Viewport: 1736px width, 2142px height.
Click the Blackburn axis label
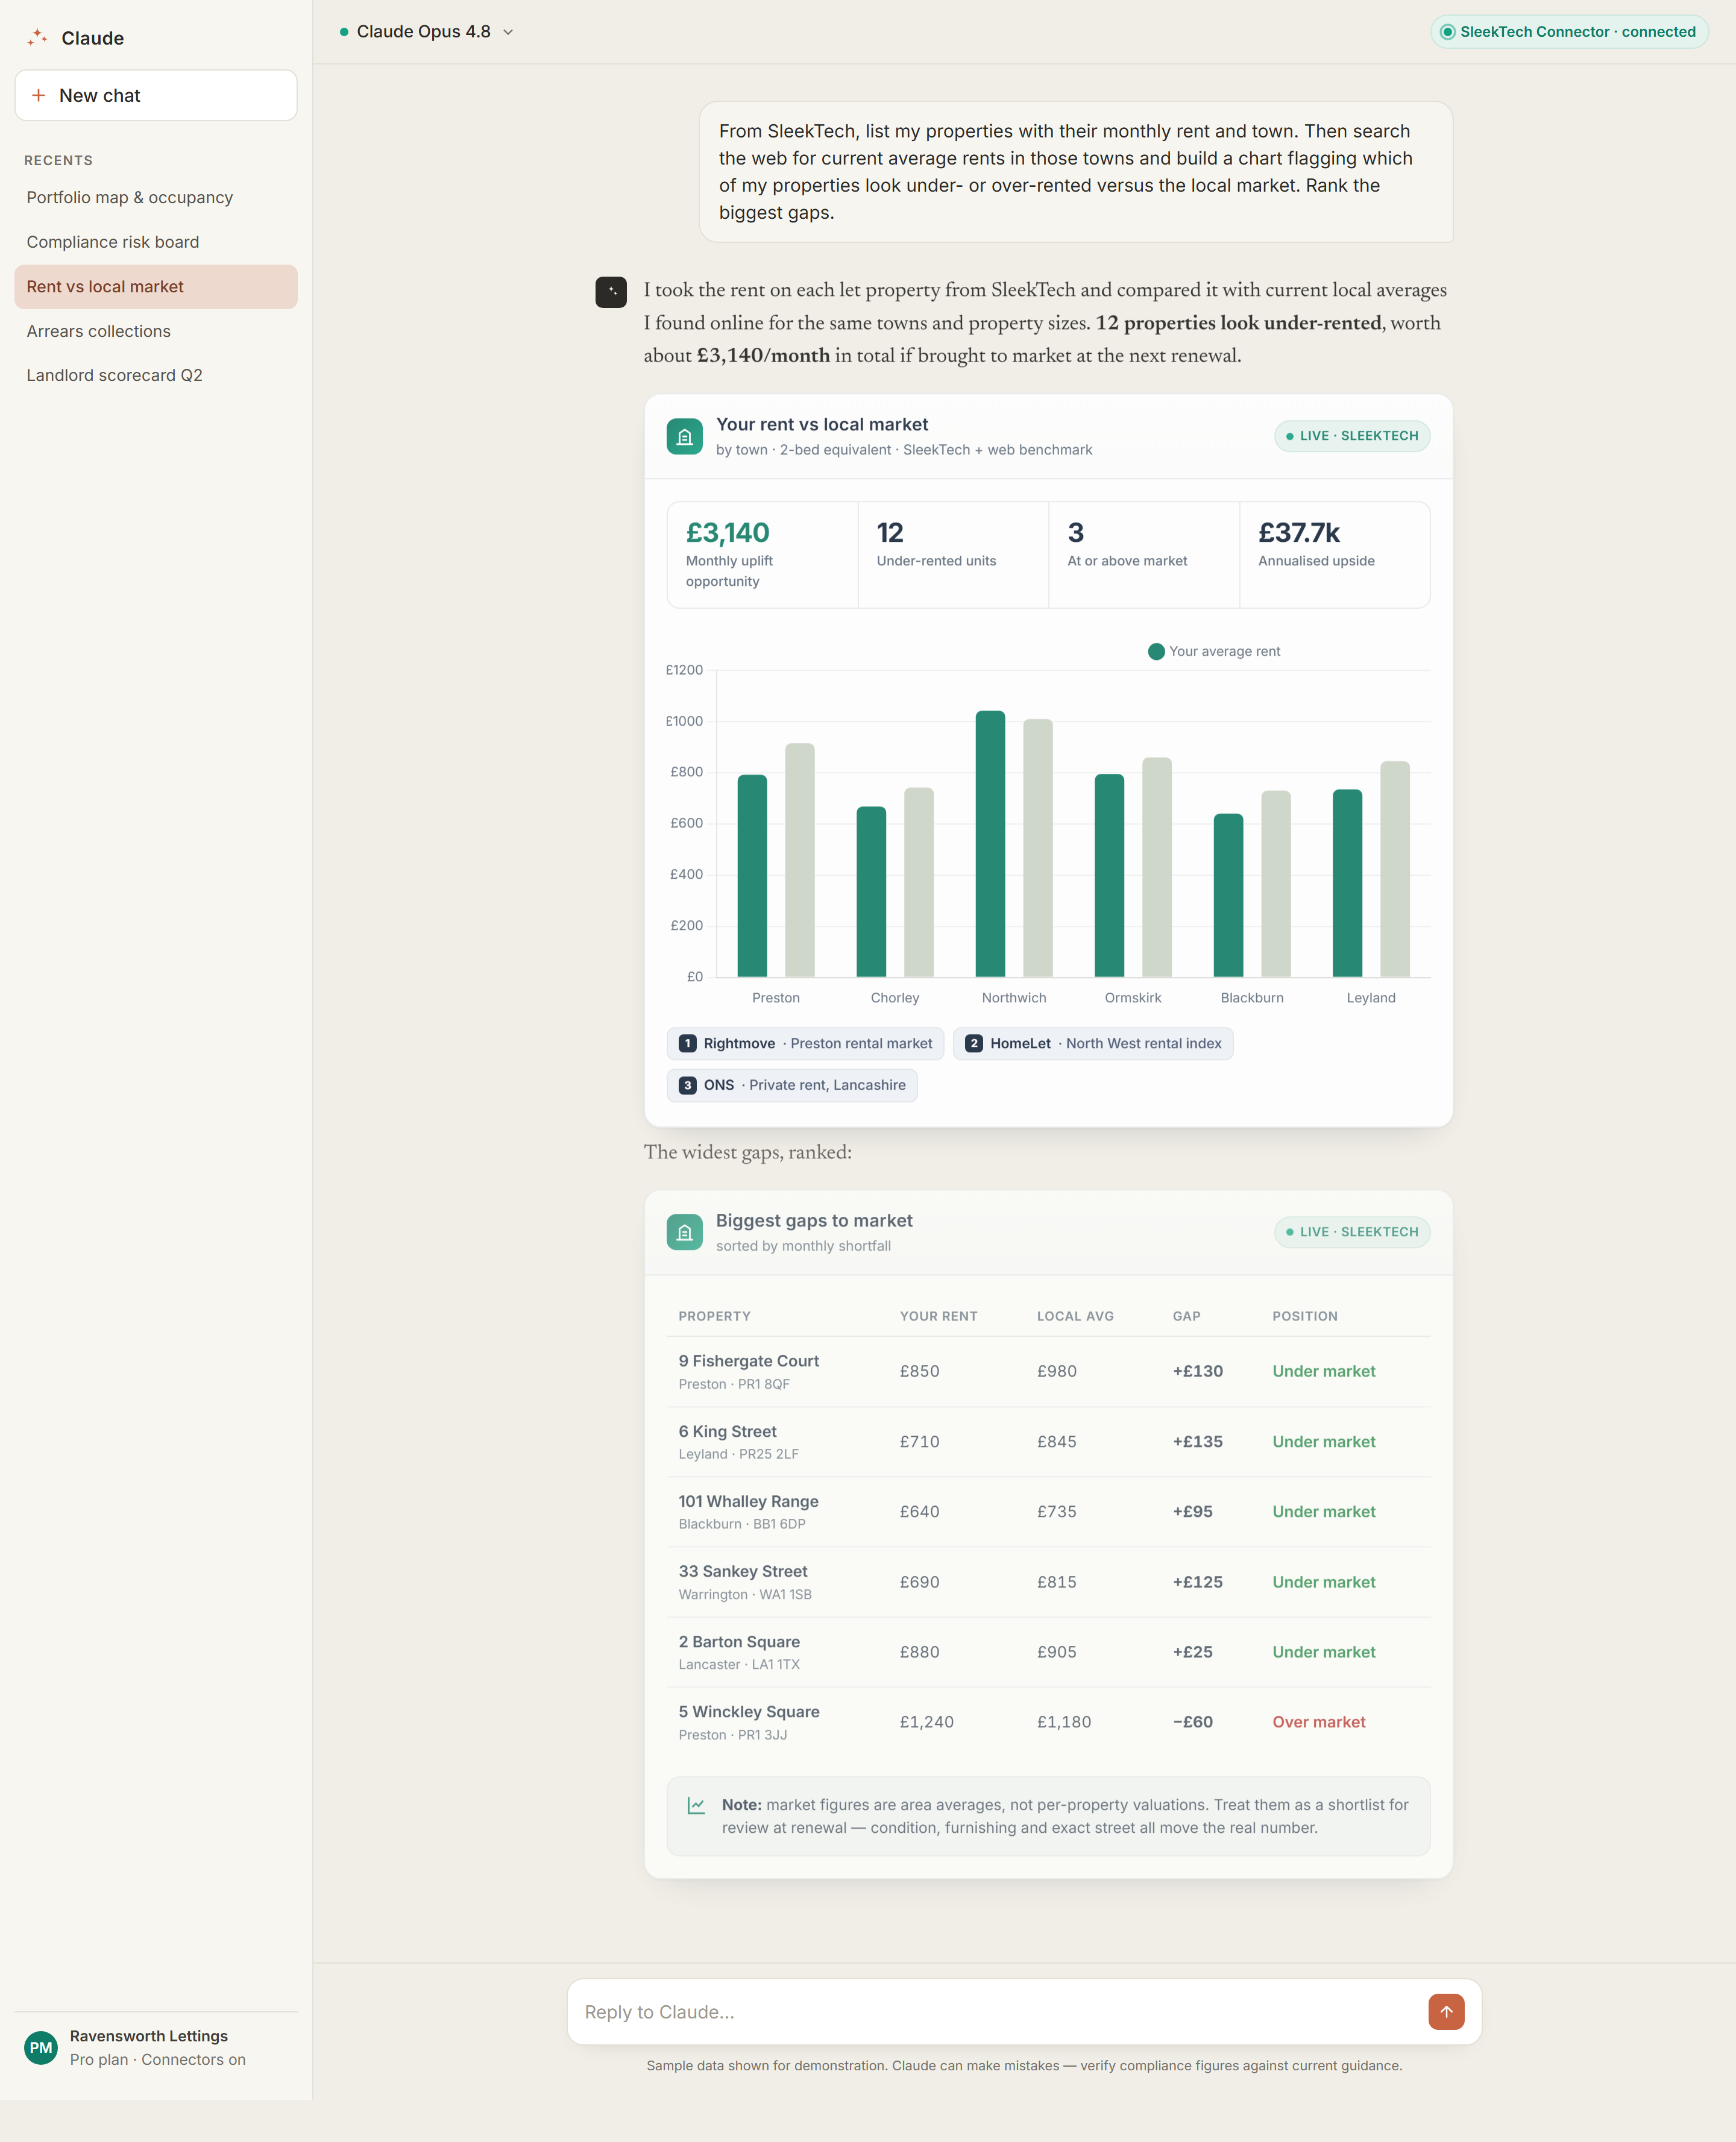pos(1251,998)
